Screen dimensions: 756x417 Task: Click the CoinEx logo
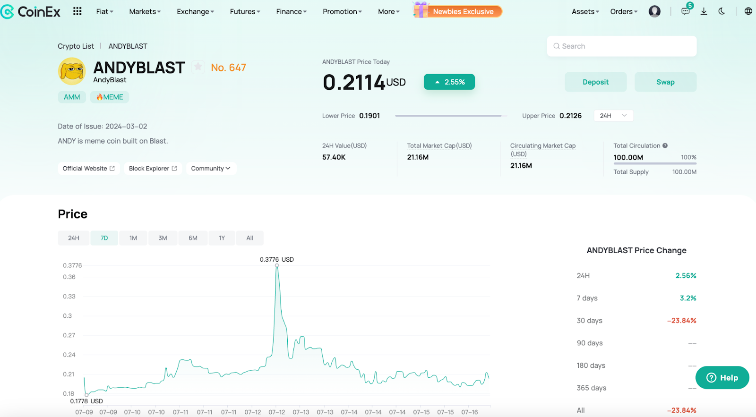click(30, 11)
